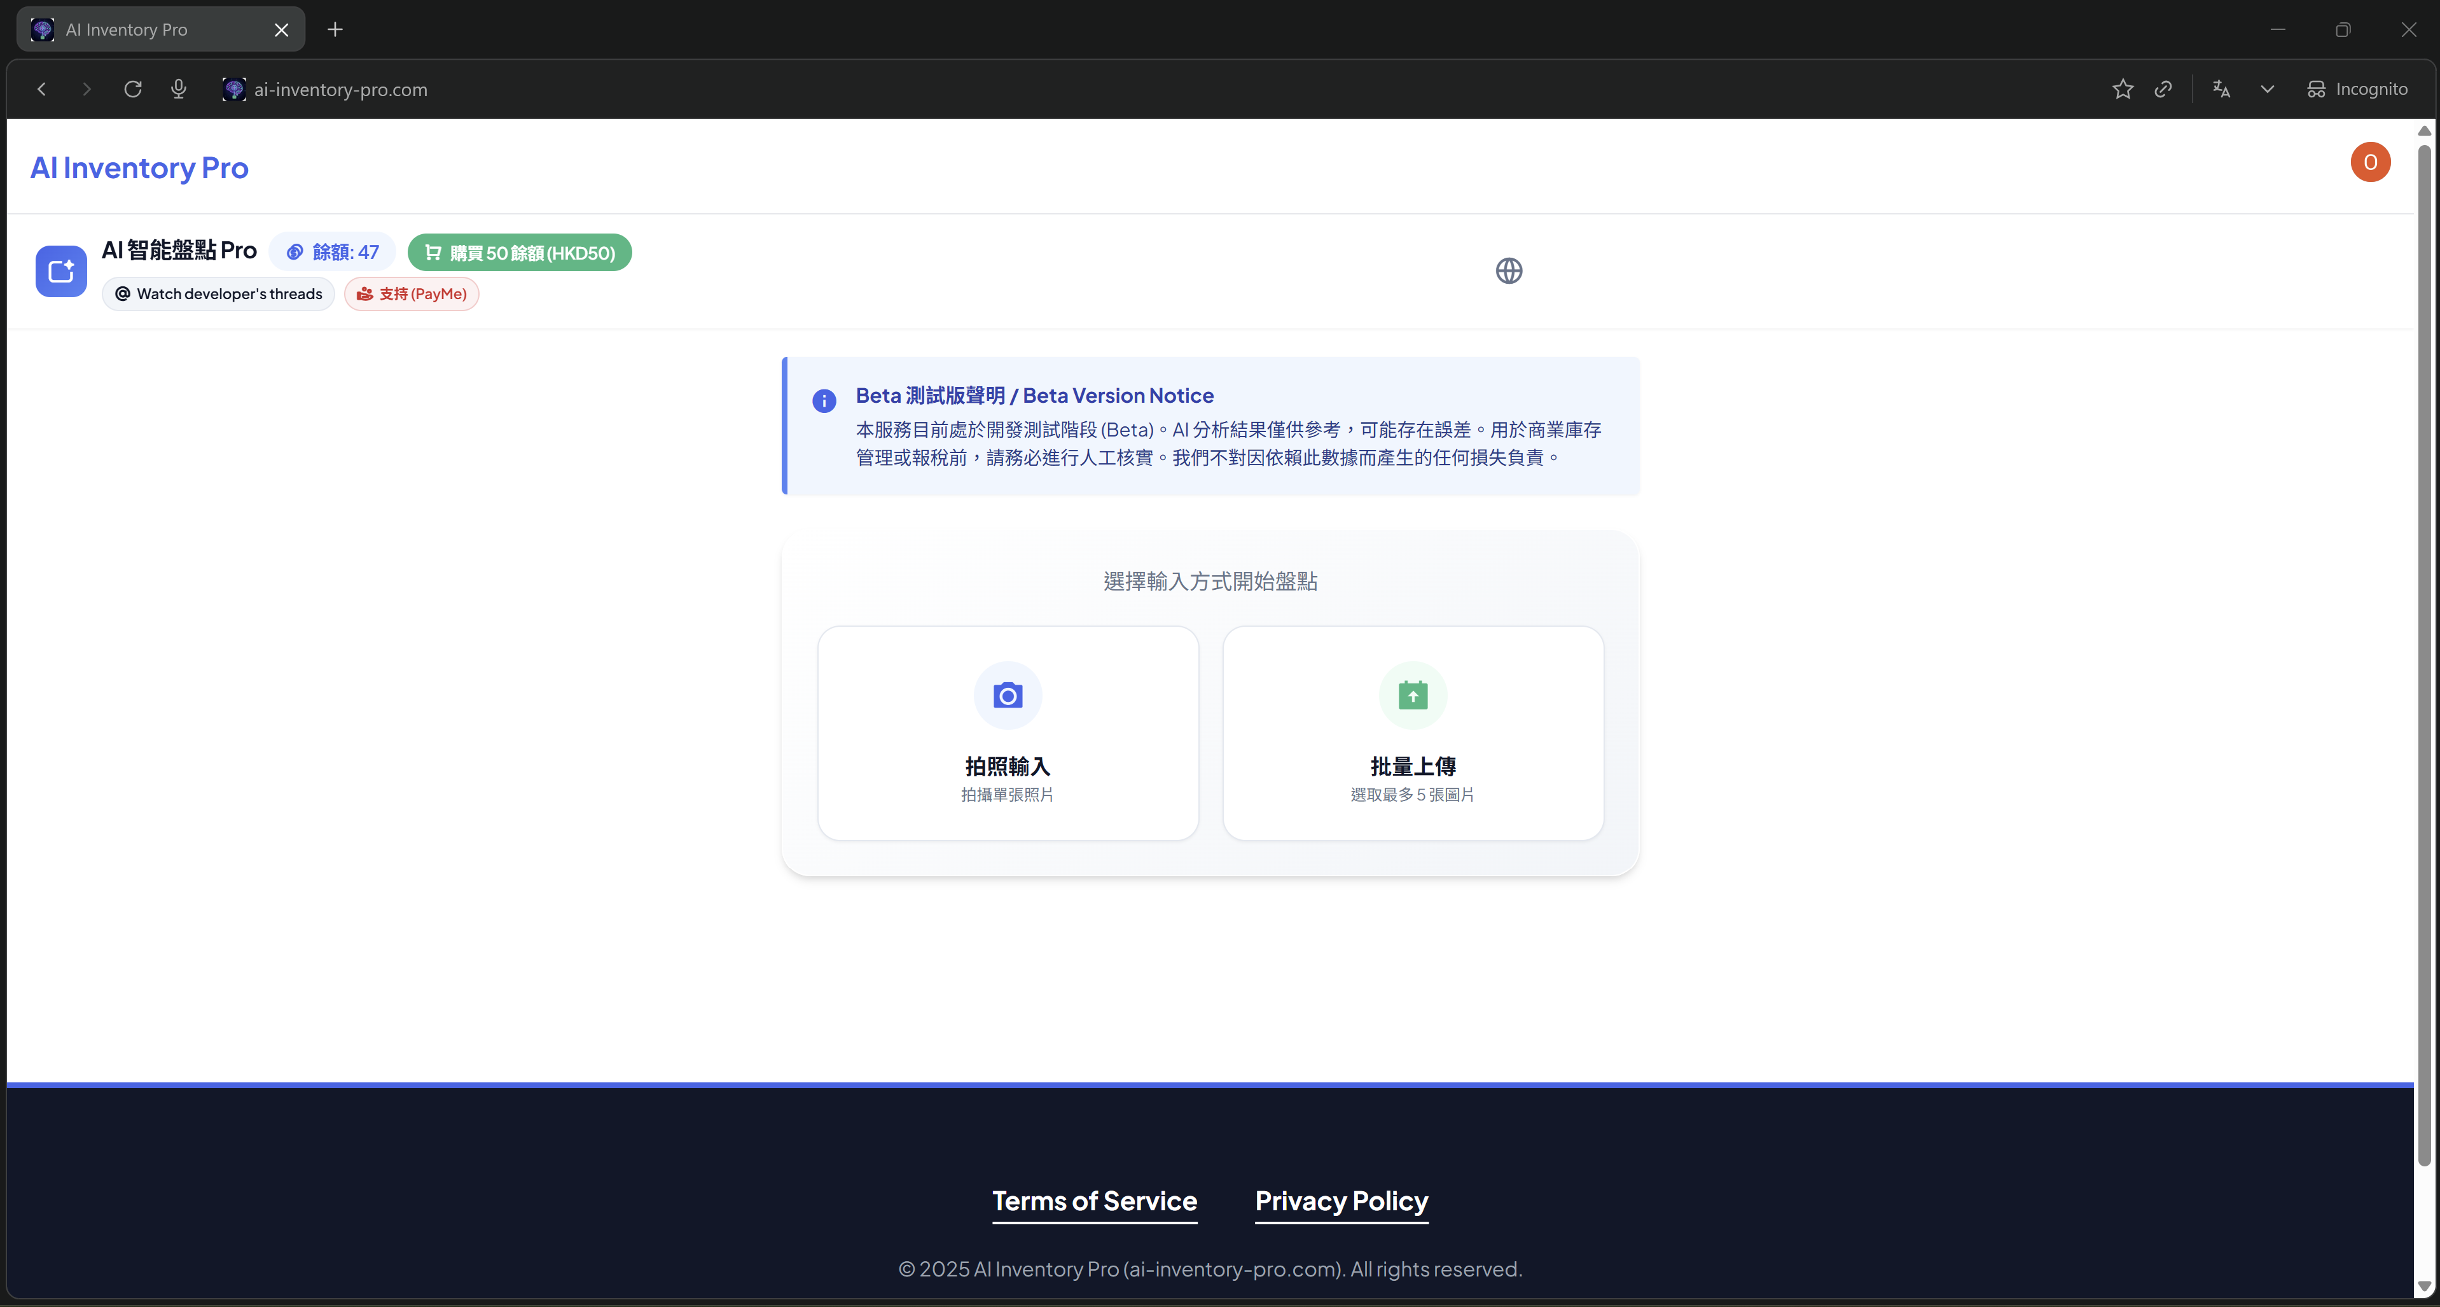The width and height of the screenshot is (2440, 1307).
Task: Click the blue app logo icon
Action: (x=62, y=271)
